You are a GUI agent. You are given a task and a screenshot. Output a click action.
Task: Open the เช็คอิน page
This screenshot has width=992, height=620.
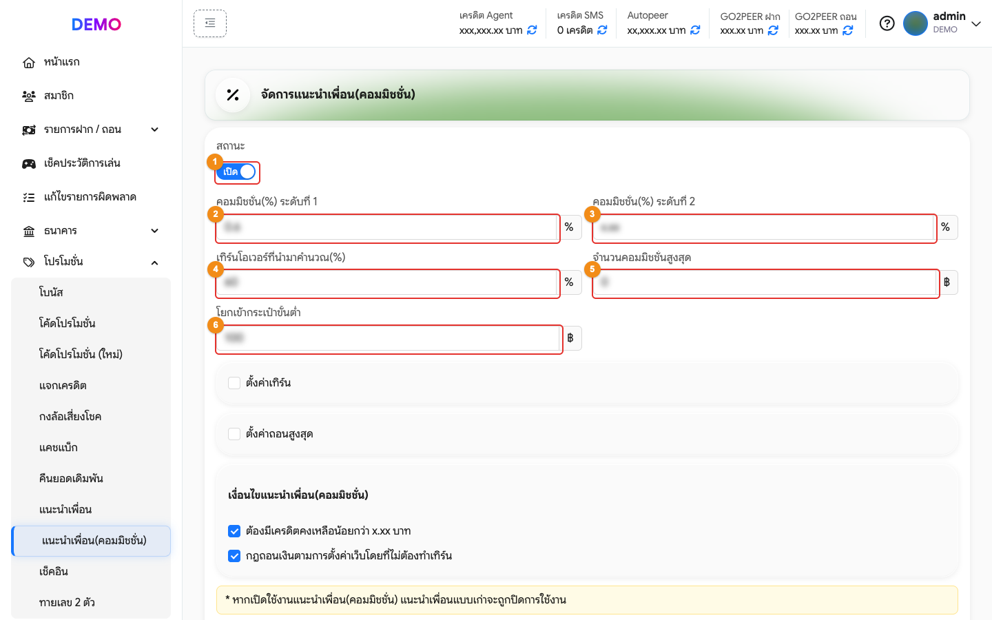(x=91, y=572)
